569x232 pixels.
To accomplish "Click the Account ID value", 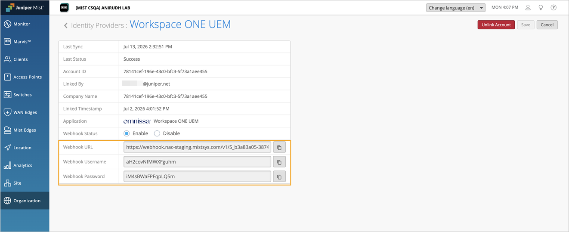I will (x=165, y=71).
